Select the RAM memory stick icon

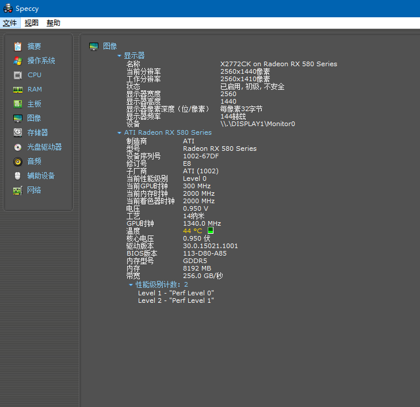pyautogui.click(x=18, y=89)
